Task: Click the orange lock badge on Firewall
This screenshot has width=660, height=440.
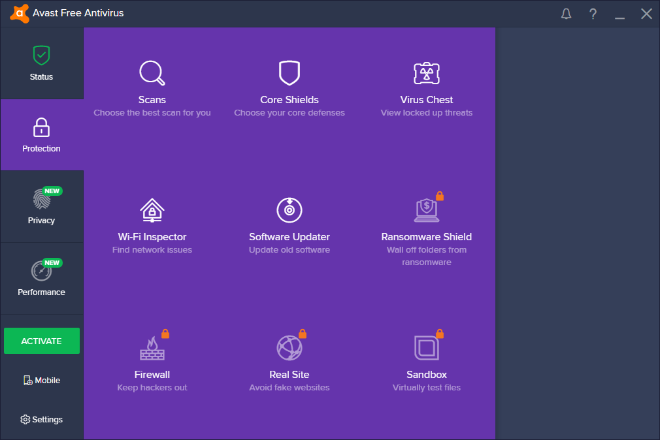Action: tap(165, 334)
